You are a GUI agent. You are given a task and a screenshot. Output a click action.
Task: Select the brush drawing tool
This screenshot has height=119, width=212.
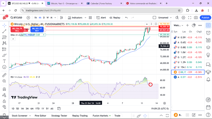pyautogui.click(x=4, y=55)
